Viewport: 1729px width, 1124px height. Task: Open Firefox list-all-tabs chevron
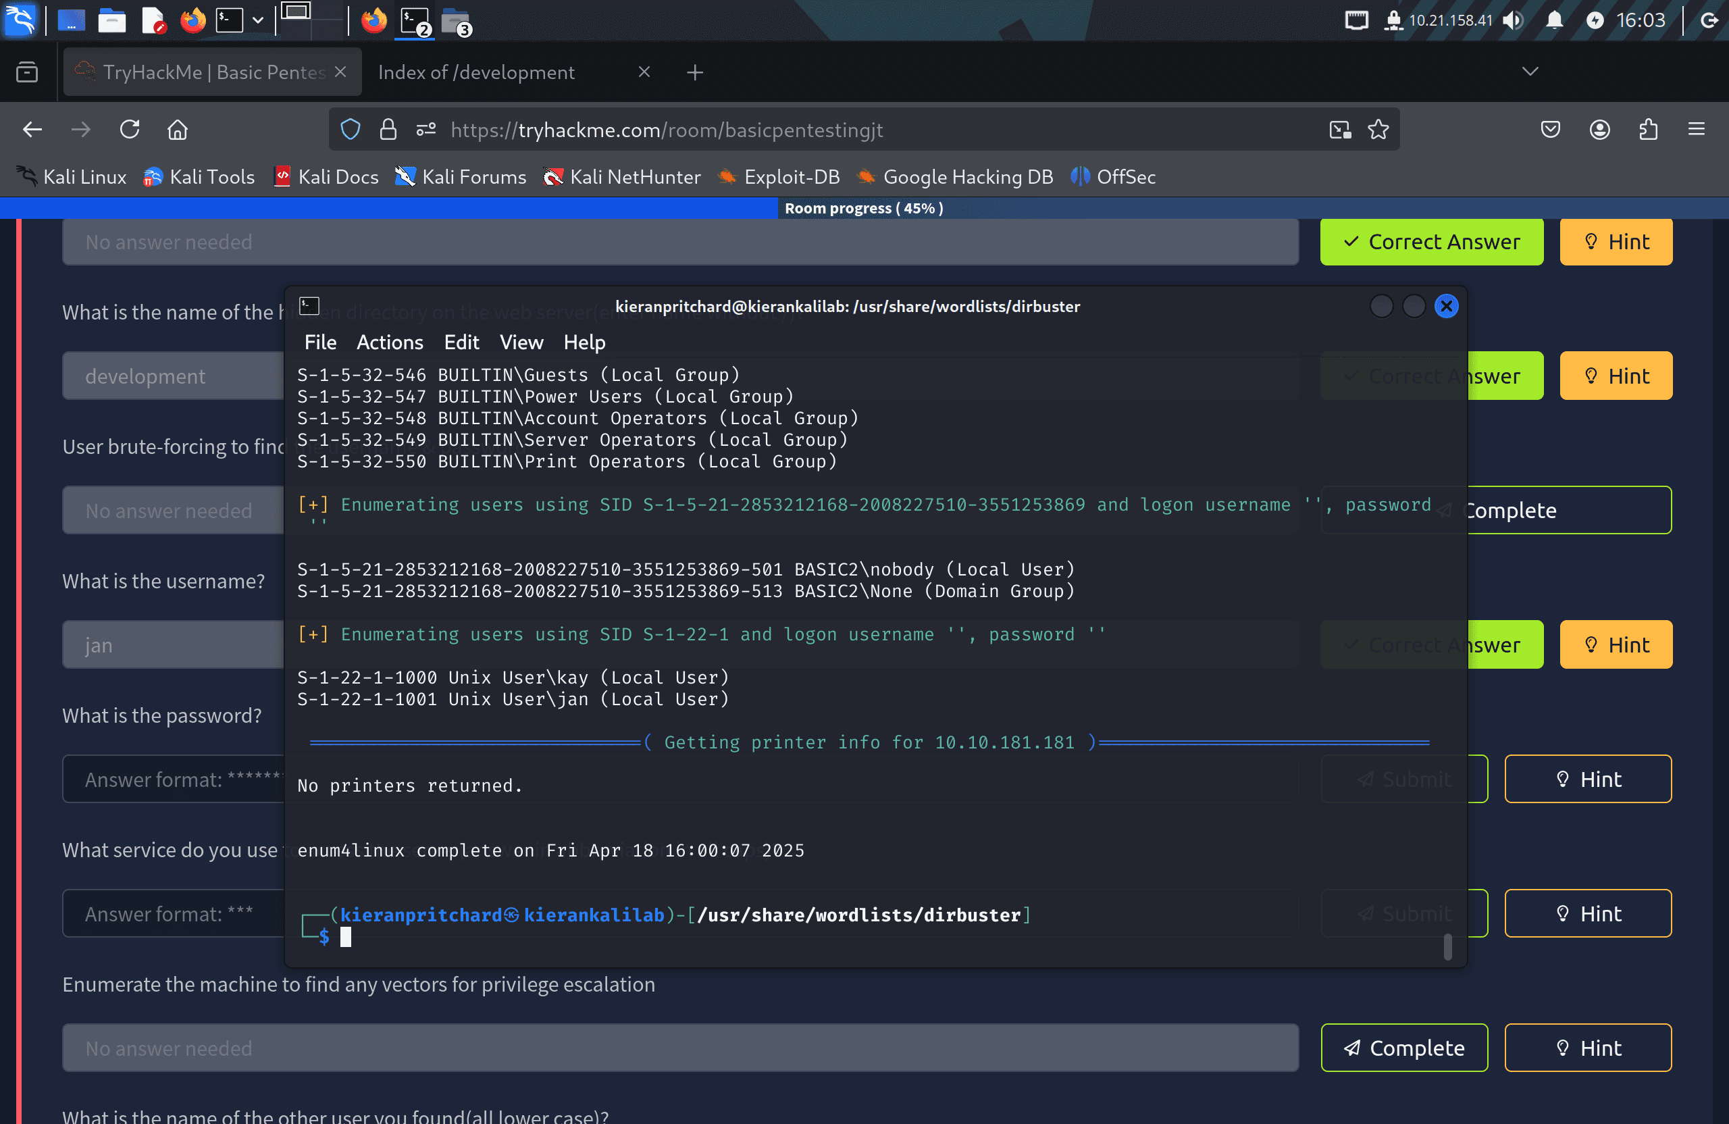point(1530,71)
